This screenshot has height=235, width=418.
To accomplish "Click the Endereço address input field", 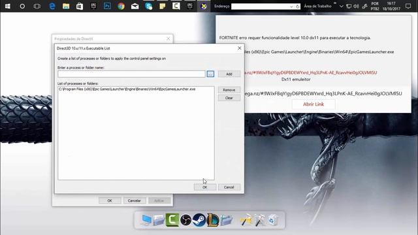I will click(260, 7).
